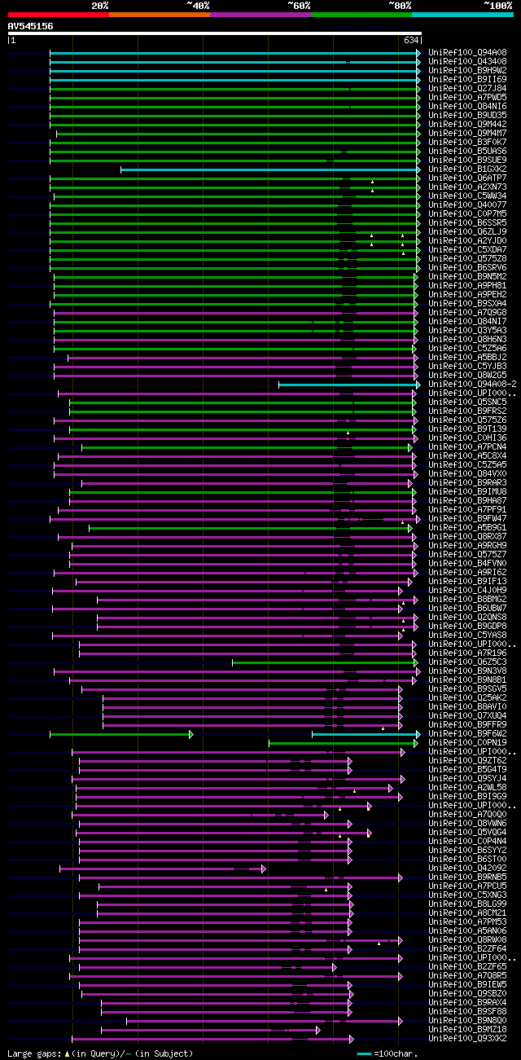Open the UniRef100_B8LG99 entry
The width and height of the screenshot is (521, 1060).
(x=467, y=904)
